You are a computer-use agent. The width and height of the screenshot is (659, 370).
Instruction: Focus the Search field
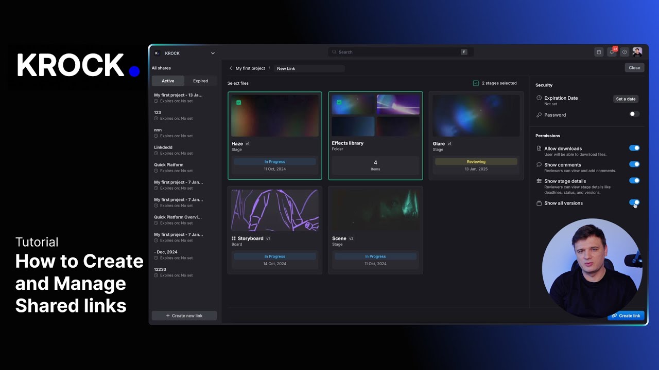point(401,52)
